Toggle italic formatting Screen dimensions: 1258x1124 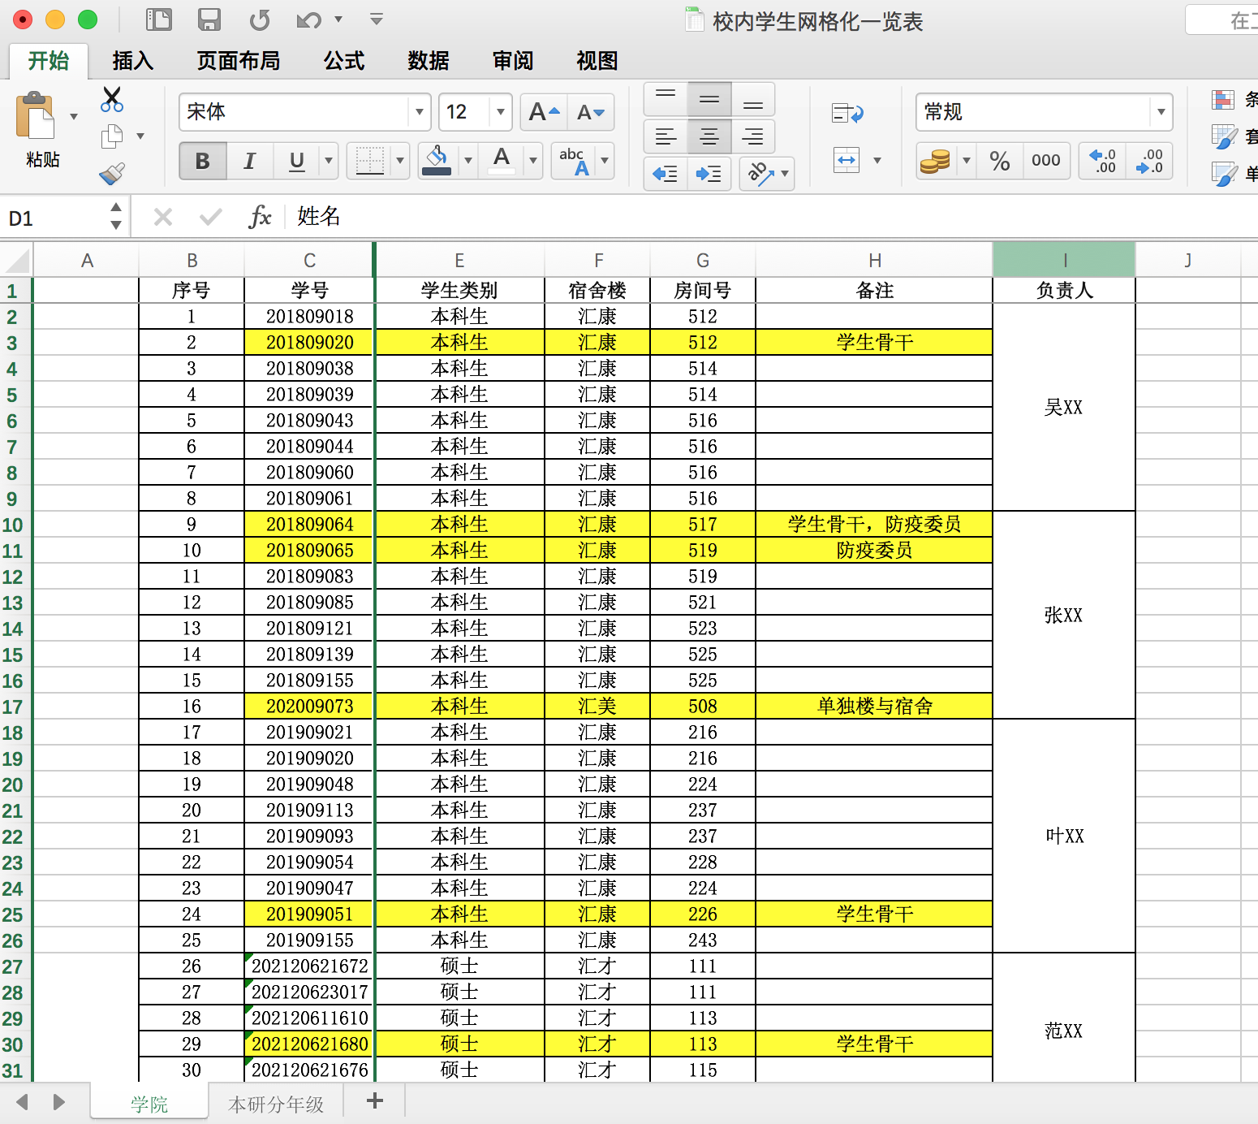[249, 161]
